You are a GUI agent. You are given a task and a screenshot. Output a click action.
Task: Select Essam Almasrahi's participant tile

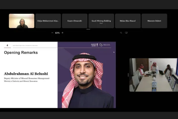75,21
